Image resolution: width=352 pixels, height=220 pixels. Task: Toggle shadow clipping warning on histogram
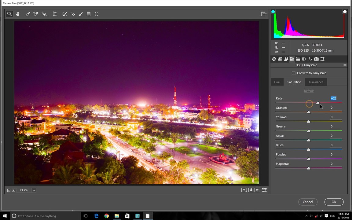tap(273, 11)
